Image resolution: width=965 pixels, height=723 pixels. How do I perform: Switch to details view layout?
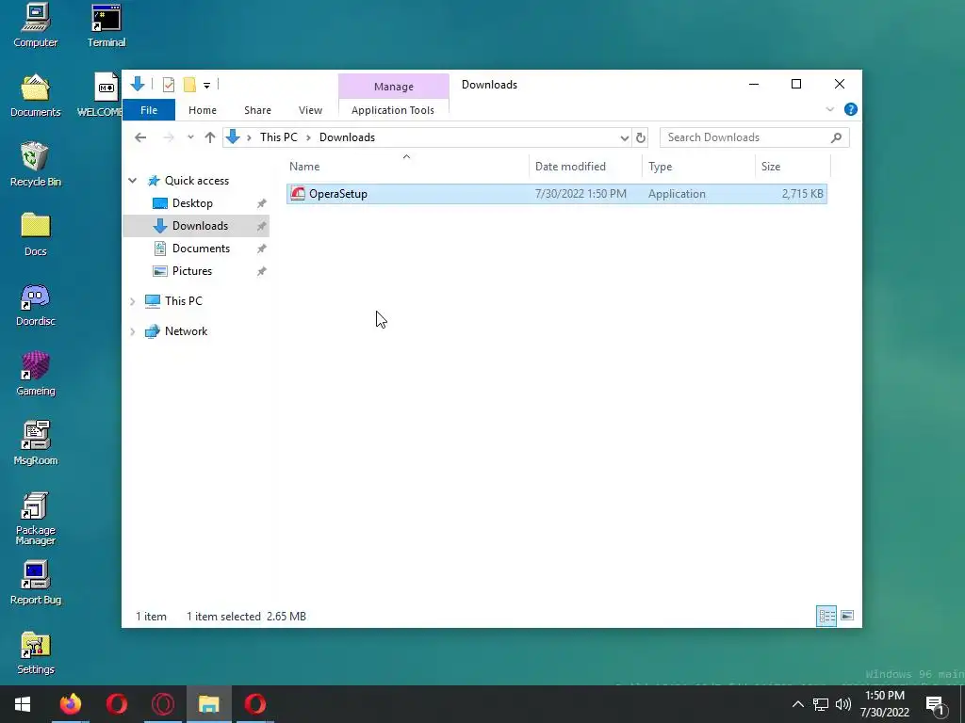coord(826,616)
